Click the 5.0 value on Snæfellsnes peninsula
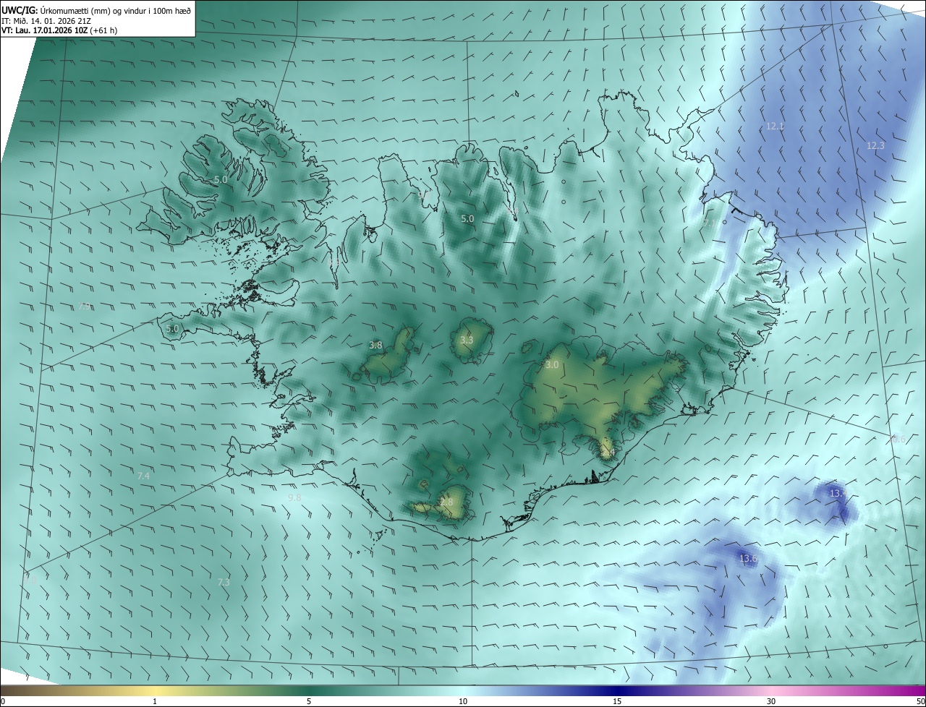The width and height of the screenshot is (926, 707). pyautogui.click(x=172, y=329)
